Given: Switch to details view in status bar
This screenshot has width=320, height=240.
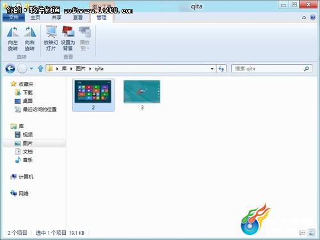Looking at the screenshot, I should pos(302,233).
